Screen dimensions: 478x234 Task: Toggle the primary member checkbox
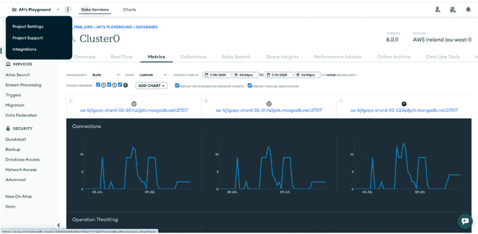120,85
